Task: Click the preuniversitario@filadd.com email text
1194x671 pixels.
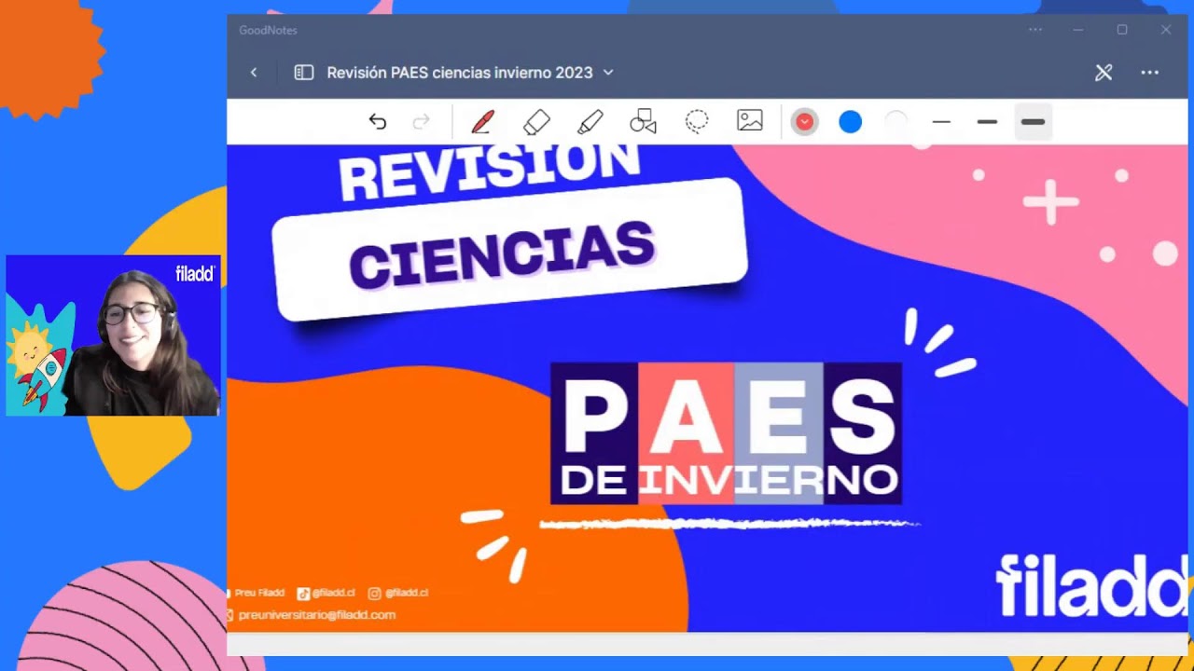Action: click(316, 615)
